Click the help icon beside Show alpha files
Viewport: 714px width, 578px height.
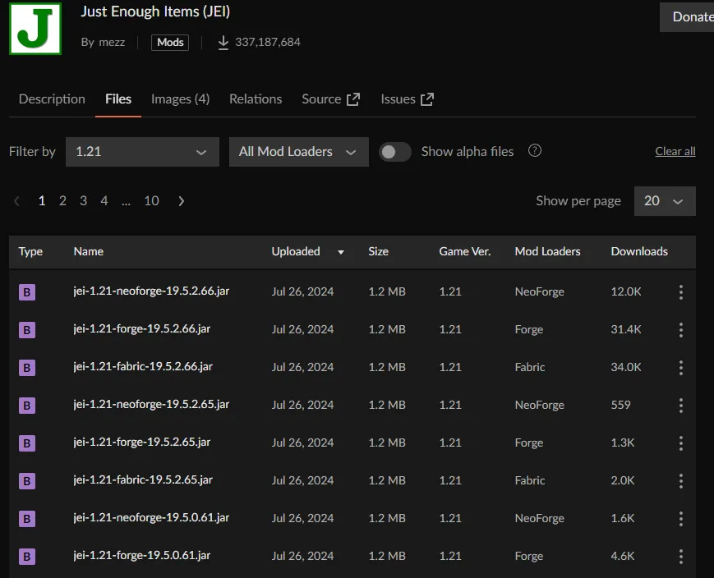tap(535, 151)
